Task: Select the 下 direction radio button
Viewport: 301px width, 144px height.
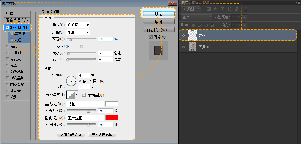Action: [82, 46]
